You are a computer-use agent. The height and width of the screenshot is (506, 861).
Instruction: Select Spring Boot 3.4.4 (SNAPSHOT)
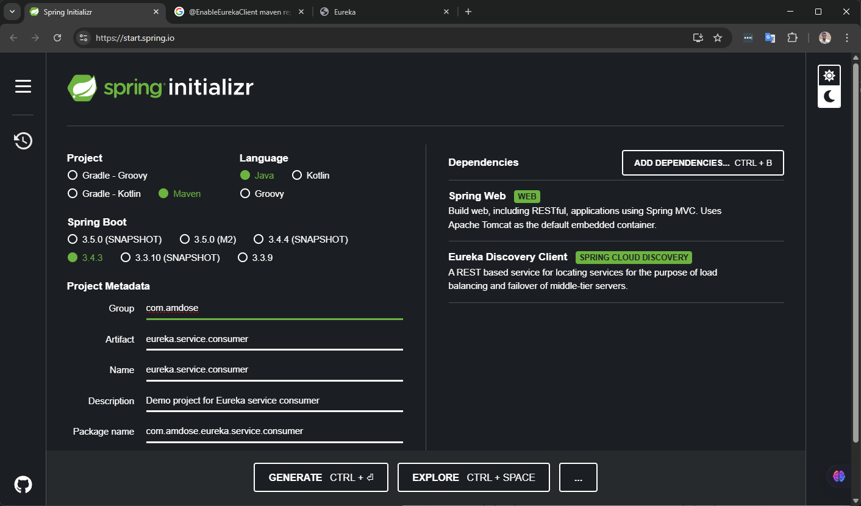tap(301, 240)
